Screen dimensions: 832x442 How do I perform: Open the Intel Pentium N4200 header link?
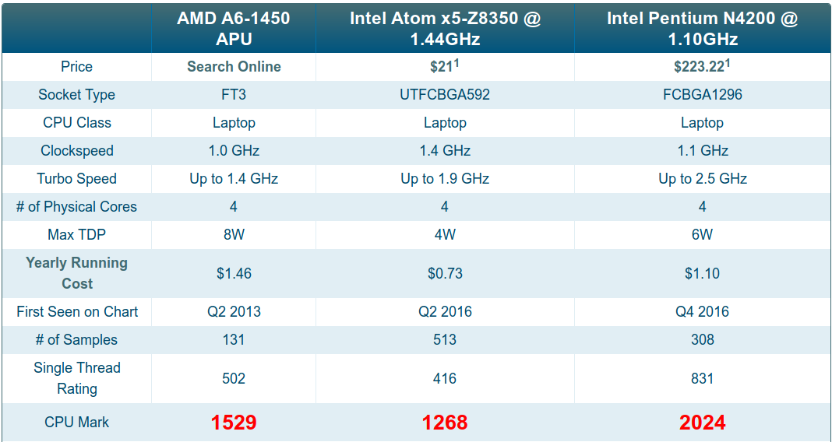(702, 29)
